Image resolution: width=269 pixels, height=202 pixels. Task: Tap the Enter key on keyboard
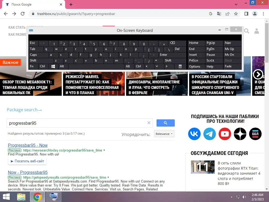click(x=172, y=55)
